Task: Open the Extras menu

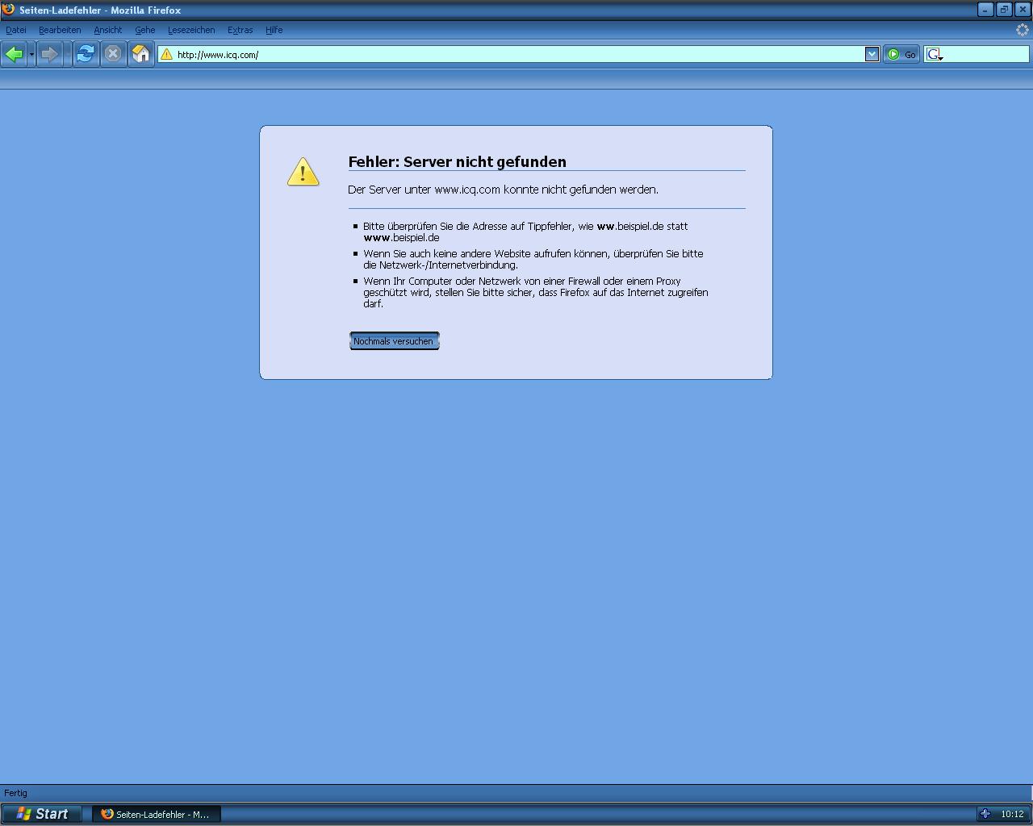Action: (240, 30)
